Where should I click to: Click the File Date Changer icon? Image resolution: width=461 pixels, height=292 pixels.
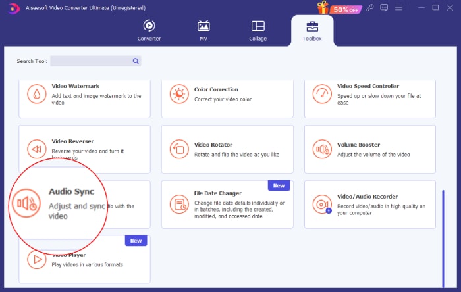coord(179,205)
